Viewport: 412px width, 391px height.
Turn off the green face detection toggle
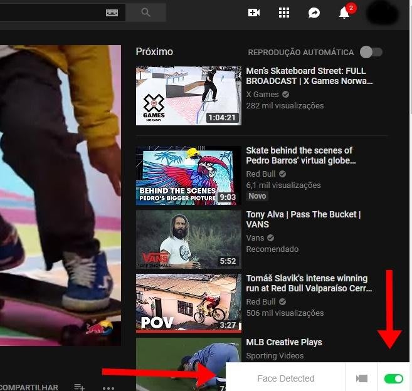tap(393, 378)
